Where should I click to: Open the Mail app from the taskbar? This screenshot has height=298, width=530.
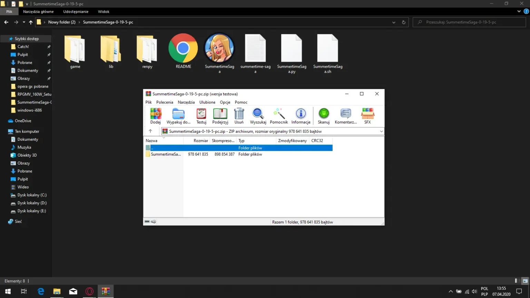coord(73,291)
